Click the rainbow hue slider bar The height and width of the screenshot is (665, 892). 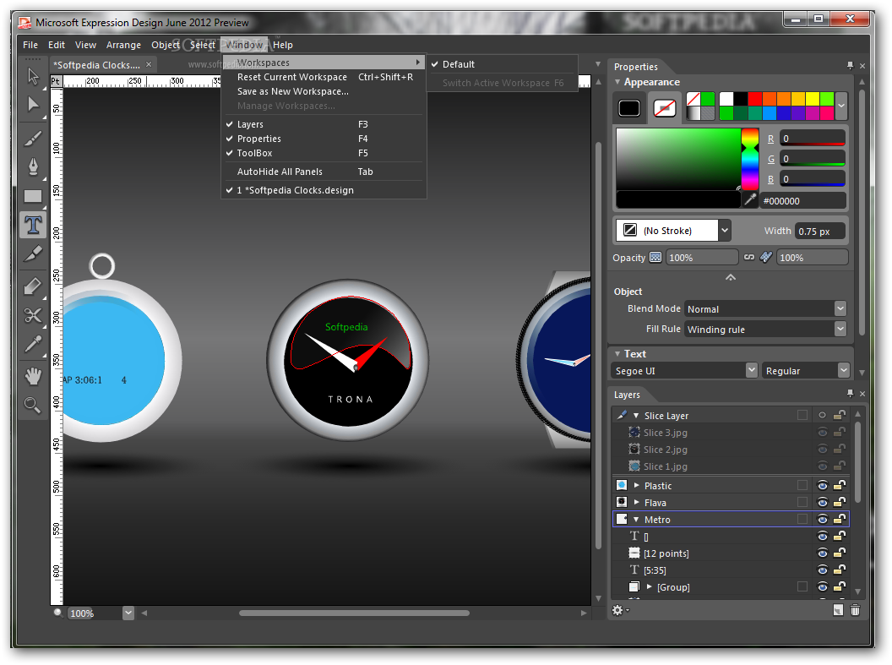pyautogui.click(x=750, y=160)
